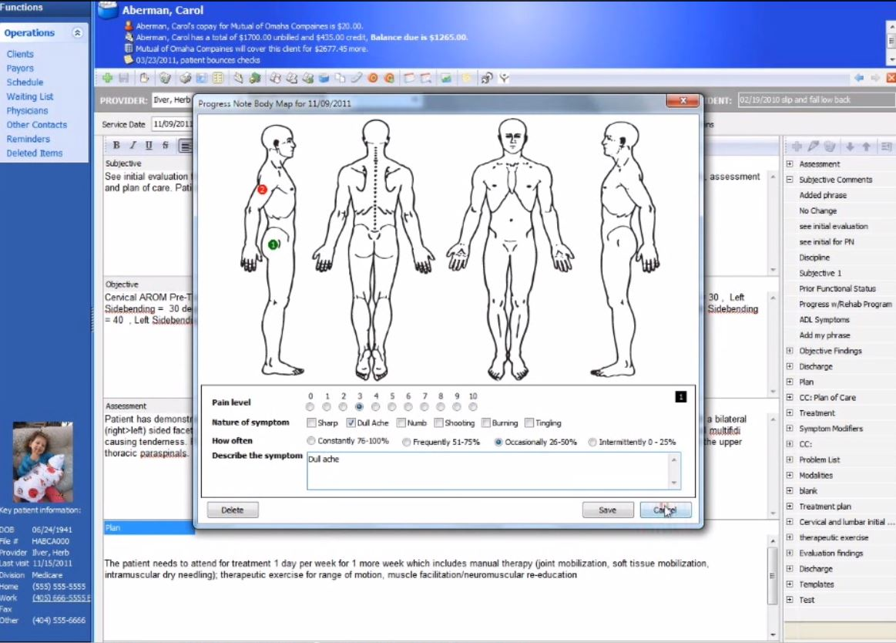The width and height of the screenshot is (896, 643).
Task: Click the green plus toolbar icon
Action: tap(107, 77)
